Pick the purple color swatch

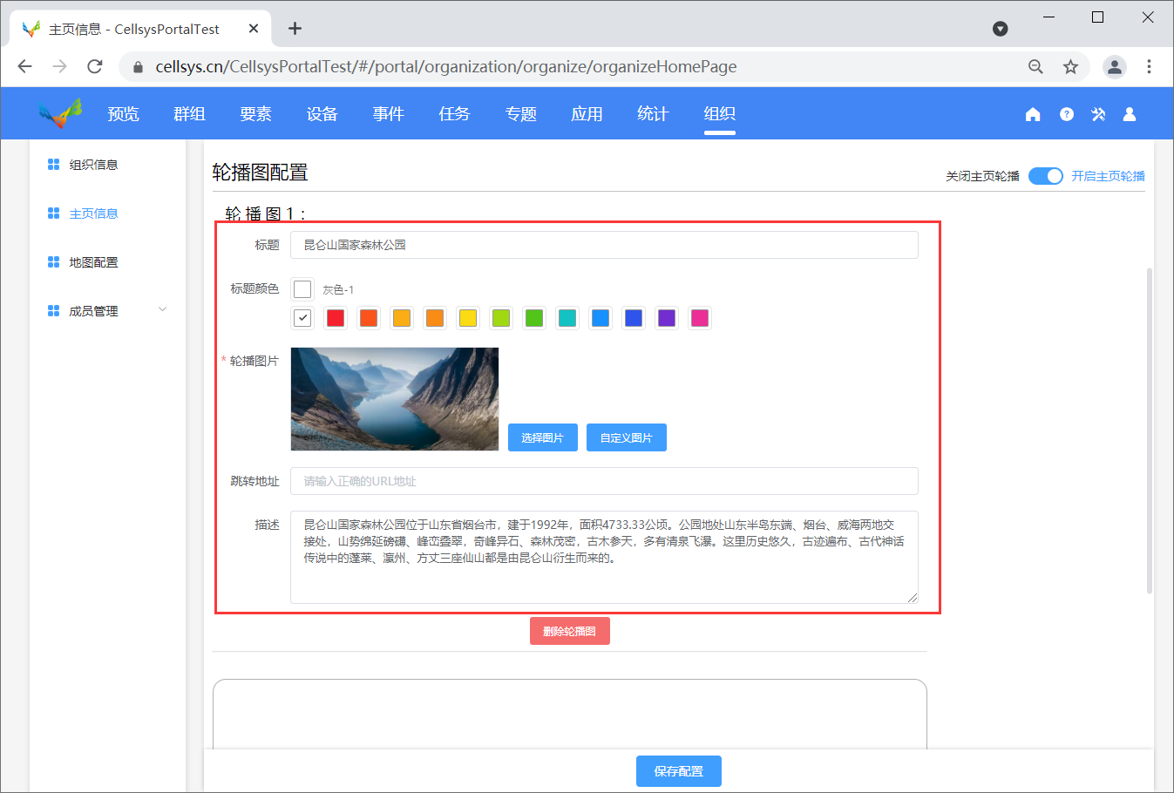coord(667,318)
